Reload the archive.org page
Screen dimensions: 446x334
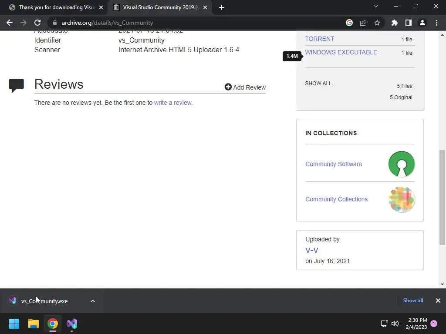[x=37, y=23]
